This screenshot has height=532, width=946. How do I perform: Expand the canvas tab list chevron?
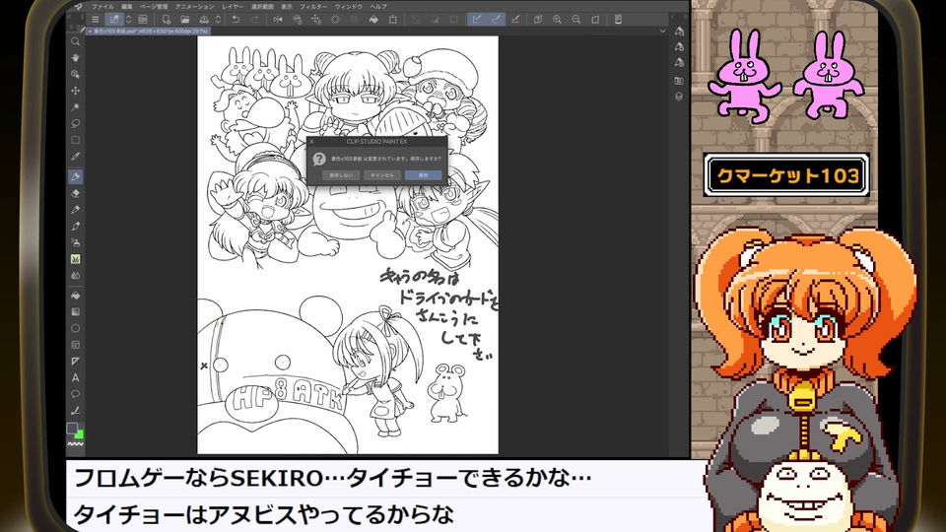pos(662,31)
